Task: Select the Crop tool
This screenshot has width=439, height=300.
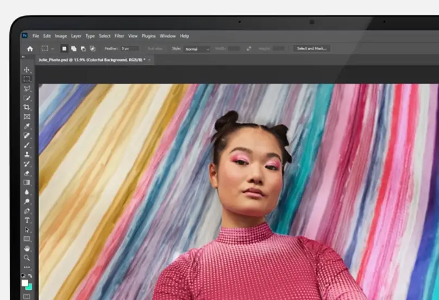Action: coord(27,107)
